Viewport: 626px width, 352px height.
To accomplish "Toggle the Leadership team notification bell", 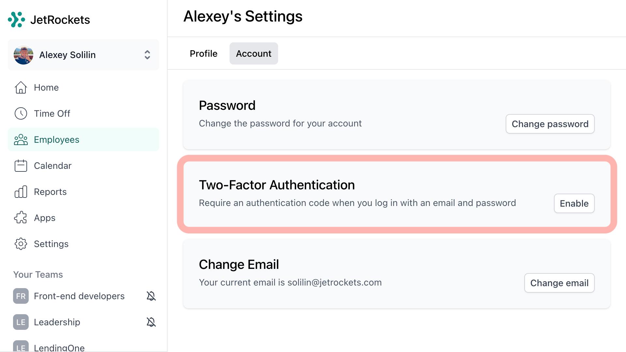I will tap(151, 322).
